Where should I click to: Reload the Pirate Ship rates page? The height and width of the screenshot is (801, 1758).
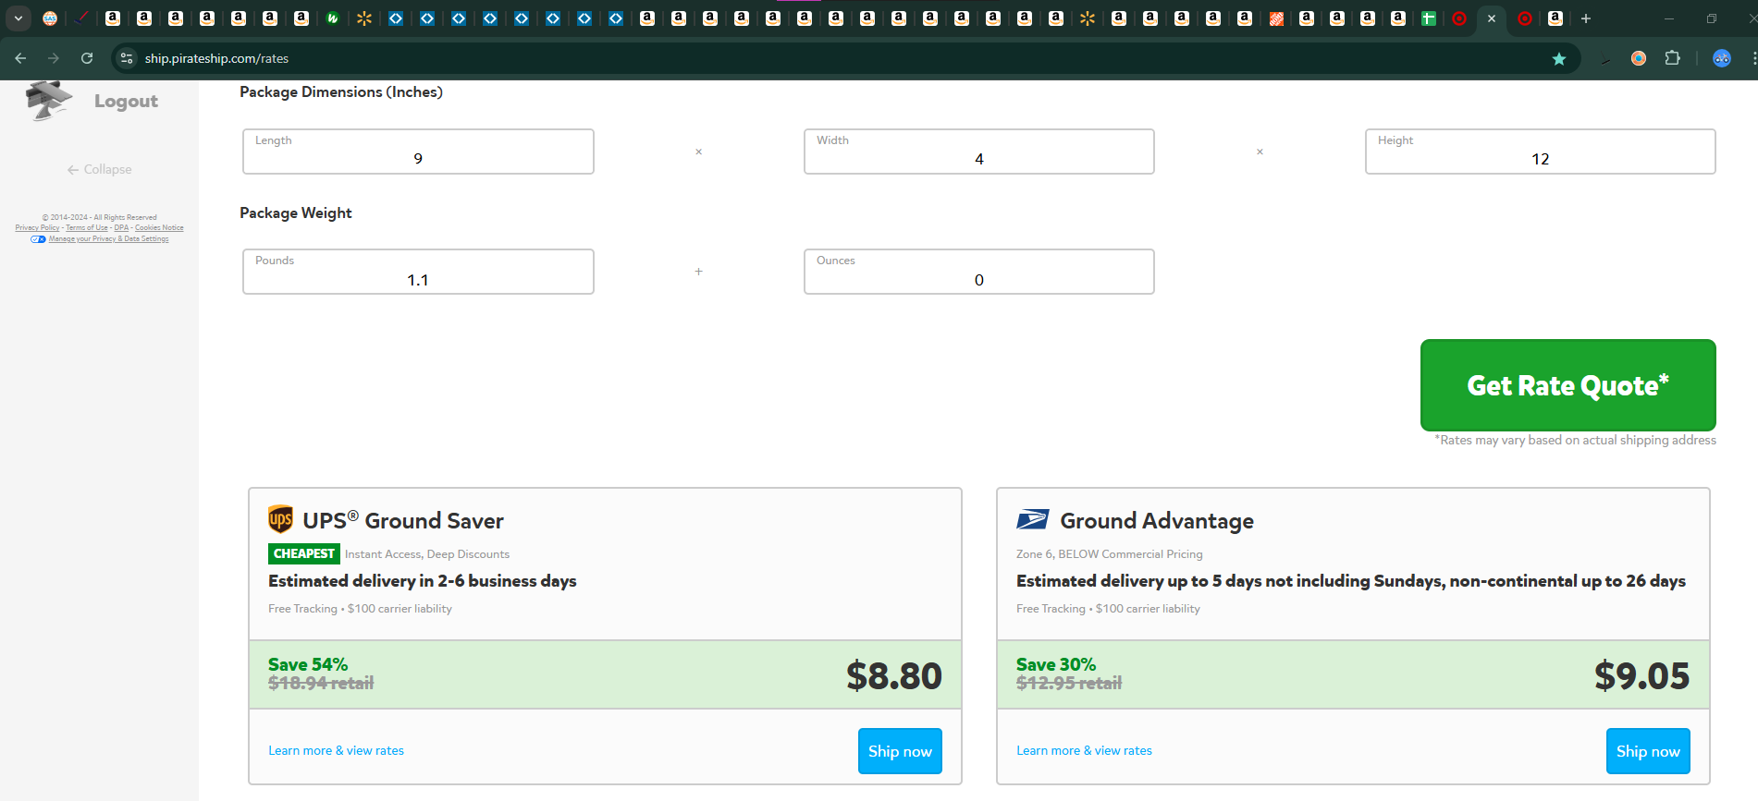[x=87, y=58]
